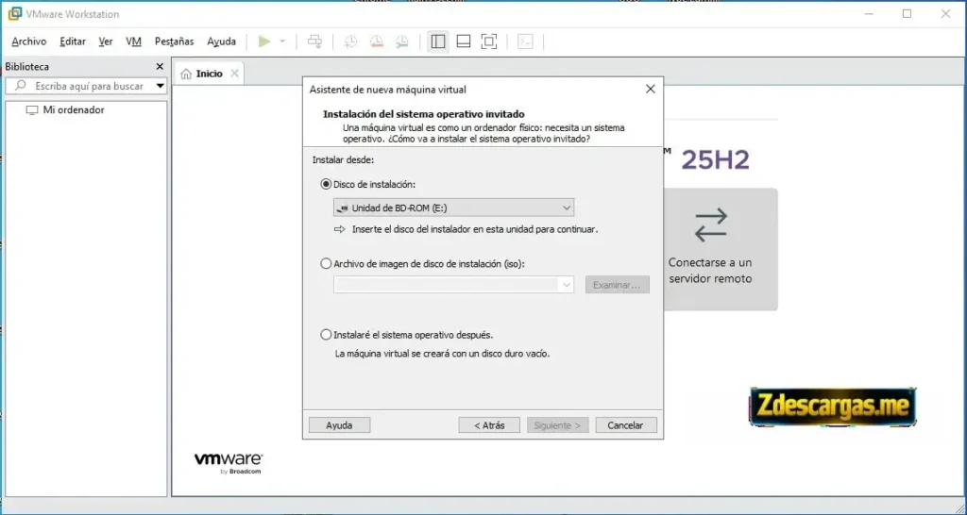Select the Disco de instalación radio option
The height and width of the screenshot is (515, 967).
[326, 184]
